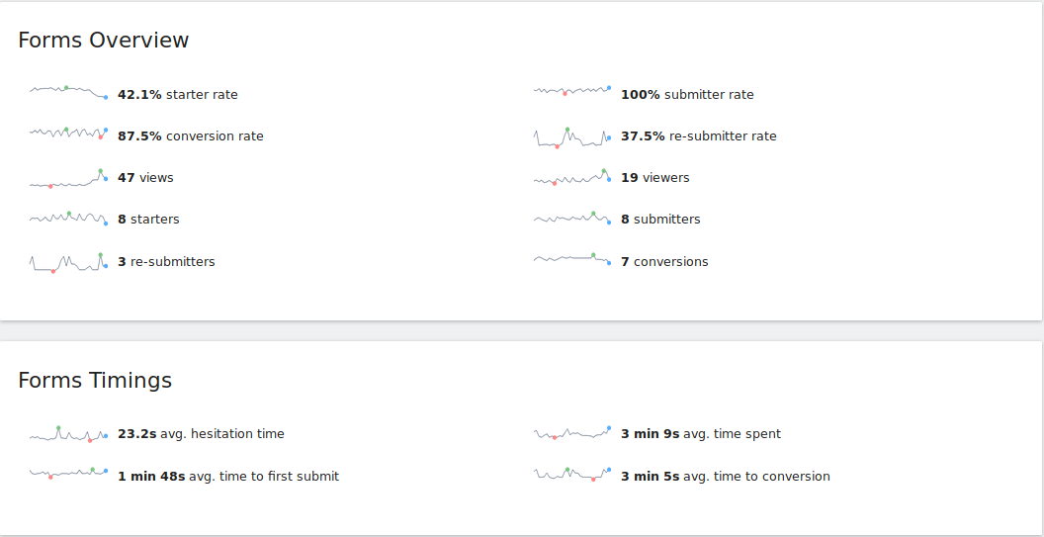Viewport: 1044px width, 537px height.
Task: Click the avg. time to conversion sparkline
Action: [572, 475]
